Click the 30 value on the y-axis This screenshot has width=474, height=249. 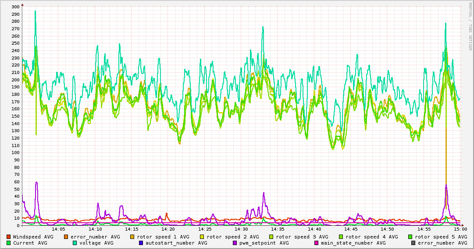coord(17,204)
